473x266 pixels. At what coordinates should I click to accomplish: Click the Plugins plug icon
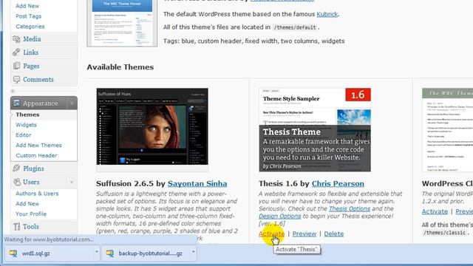pos(16,168)
